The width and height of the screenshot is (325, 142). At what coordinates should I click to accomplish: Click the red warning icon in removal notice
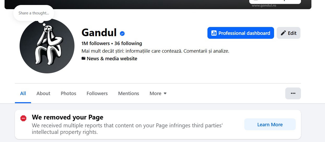coord(24,118)
